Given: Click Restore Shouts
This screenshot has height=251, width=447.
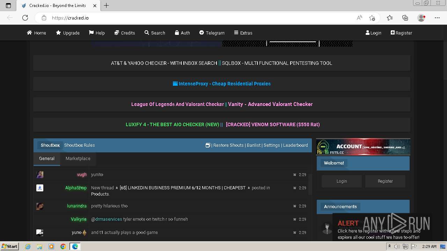Looking at the screenshot, I should pos(228,145).
